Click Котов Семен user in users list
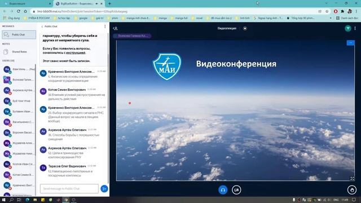This screenshot has width=361, height=203. [x=19, y=175]
